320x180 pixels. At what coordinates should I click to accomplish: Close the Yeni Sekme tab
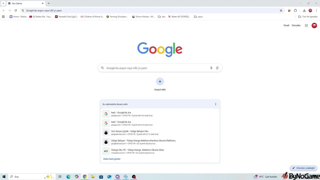[x=43, y=3]
